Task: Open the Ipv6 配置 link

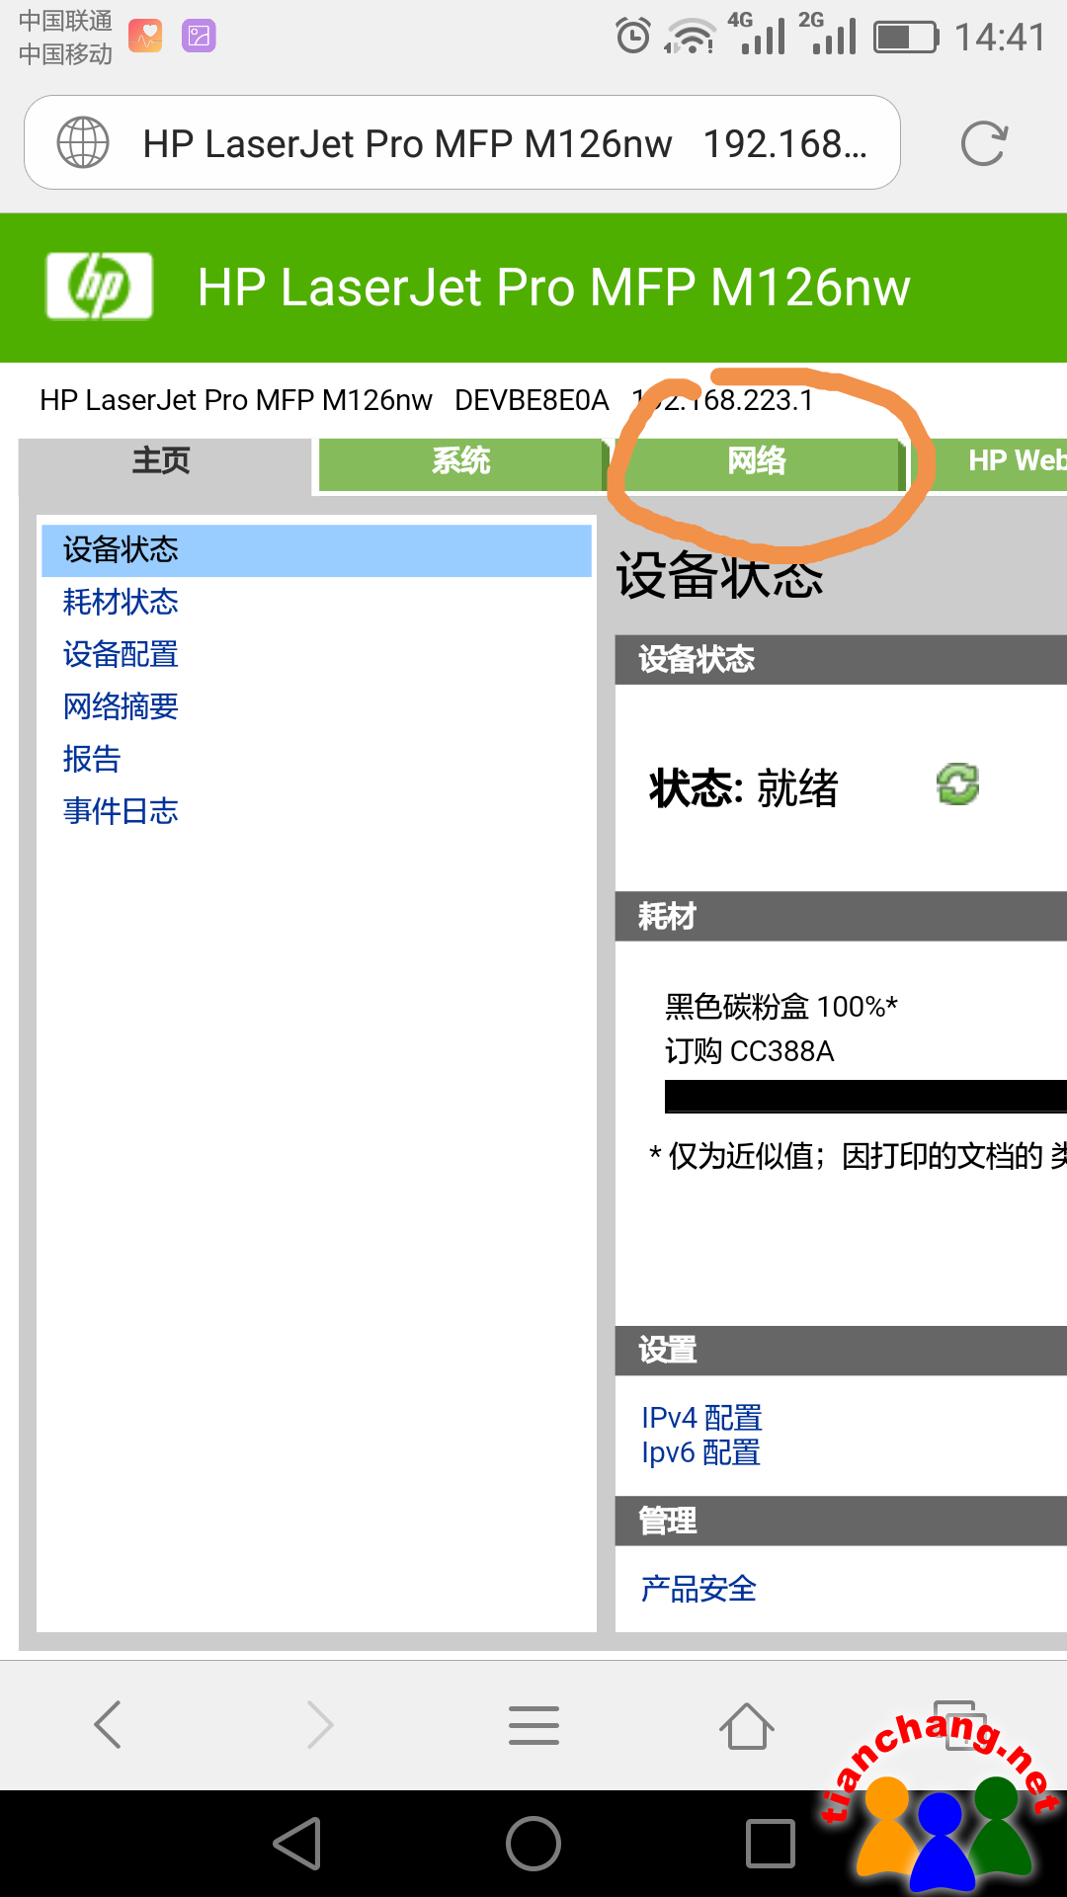Action: click(700, 1452)
